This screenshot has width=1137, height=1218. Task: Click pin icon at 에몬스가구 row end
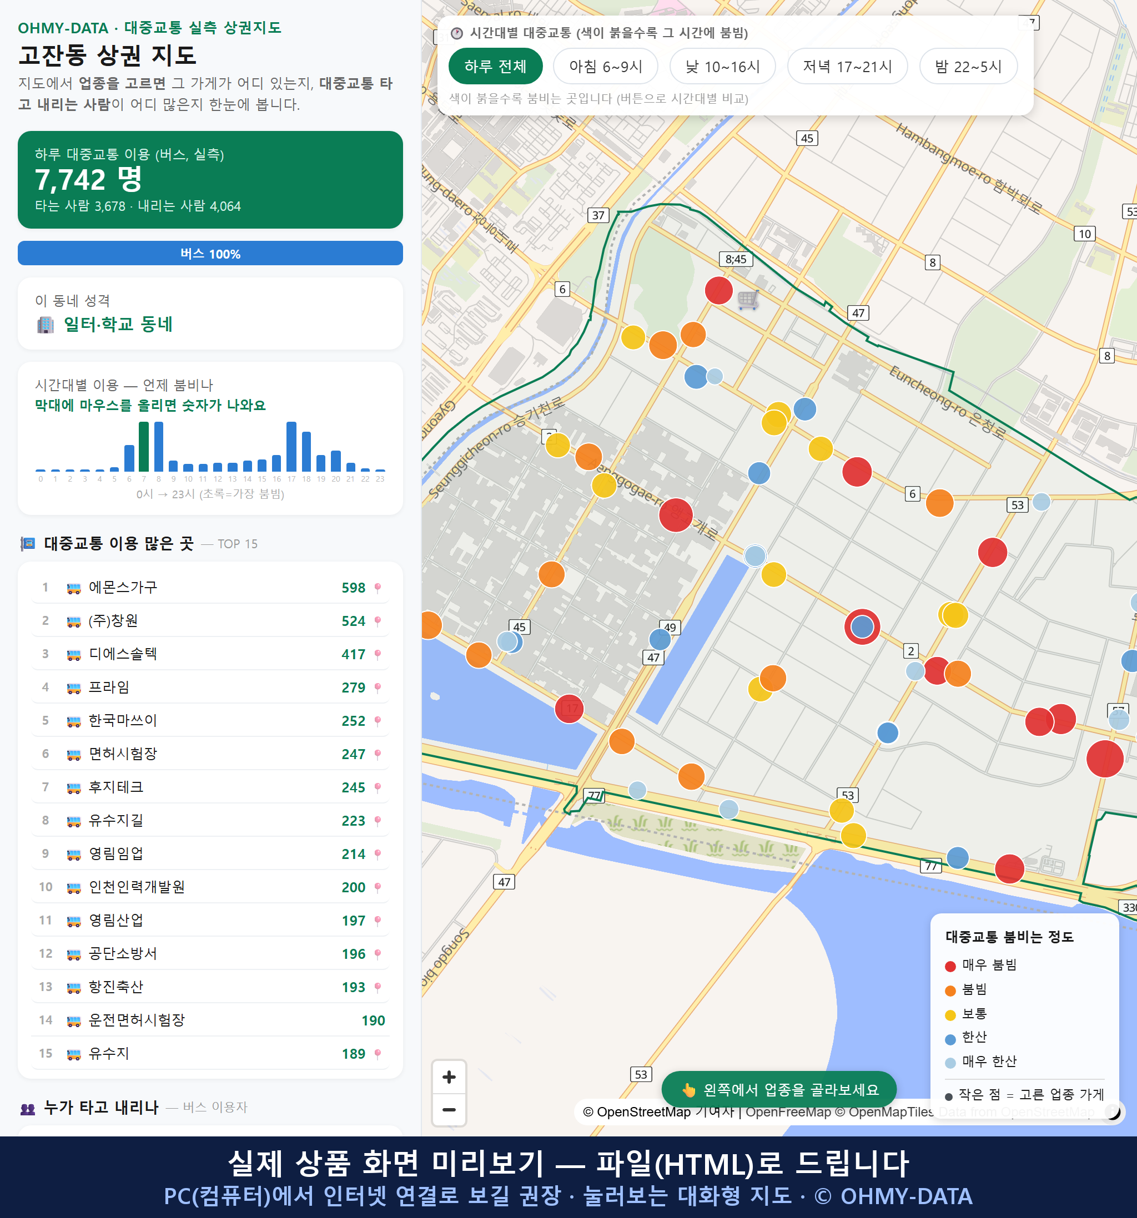[378, 588]
